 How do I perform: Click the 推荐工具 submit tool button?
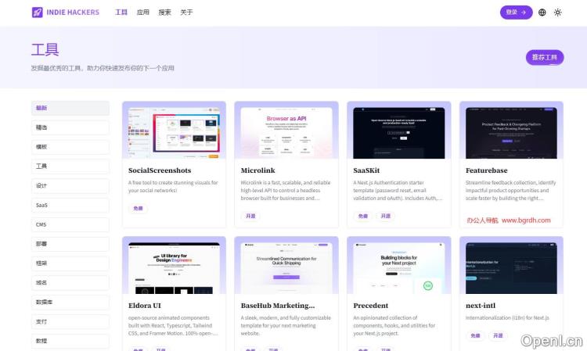545,57
